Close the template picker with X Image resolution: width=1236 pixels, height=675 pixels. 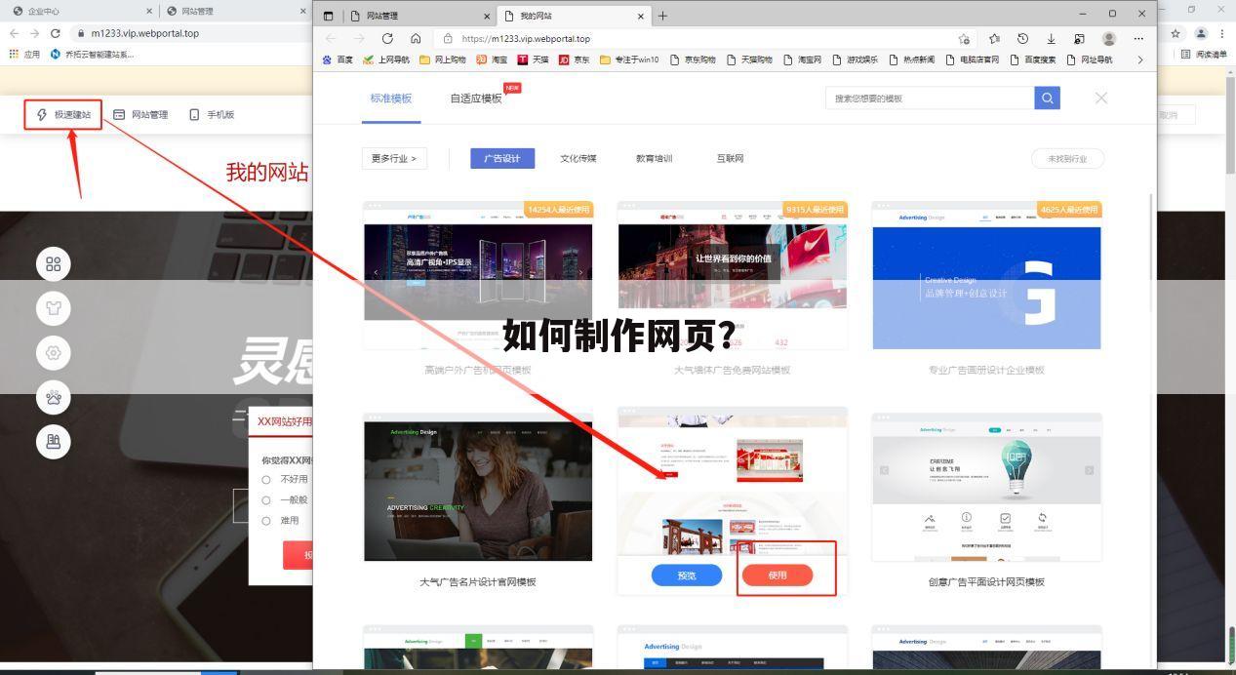click(x=1101, y=98)
